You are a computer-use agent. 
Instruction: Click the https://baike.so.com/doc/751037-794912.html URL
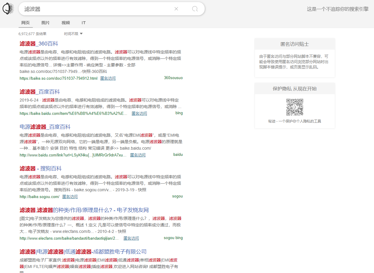[58, 79]
